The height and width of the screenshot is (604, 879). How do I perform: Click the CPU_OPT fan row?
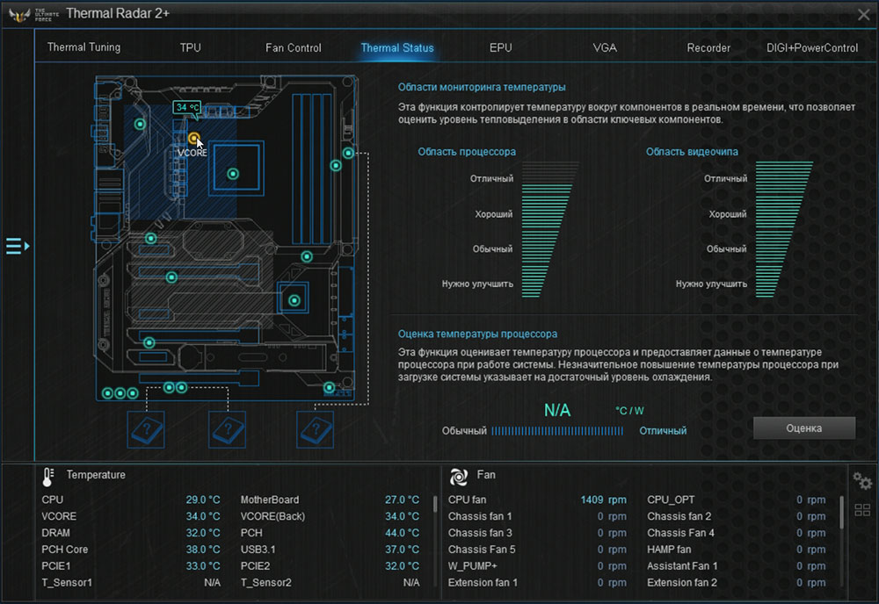[x=736, y=500]
